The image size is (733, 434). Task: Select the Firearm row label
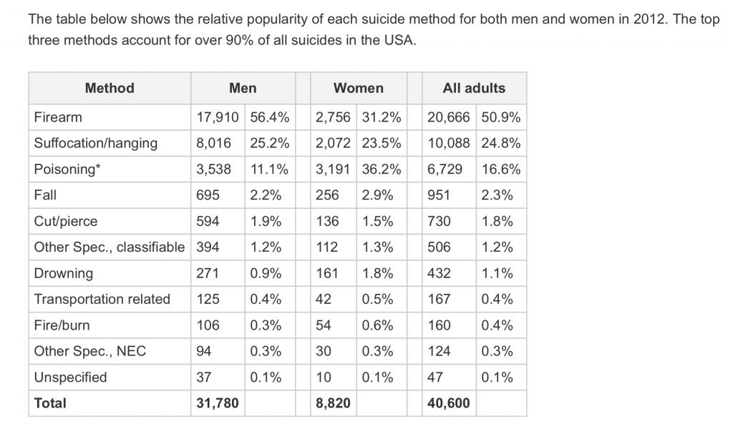pyautogui.click(x=58, y=117)
